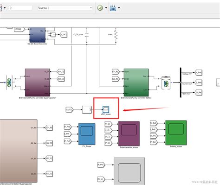This screenshot has height=185, width=220.
Task: Open the simulation mode Normal dropdown
Action: (65, 8)
